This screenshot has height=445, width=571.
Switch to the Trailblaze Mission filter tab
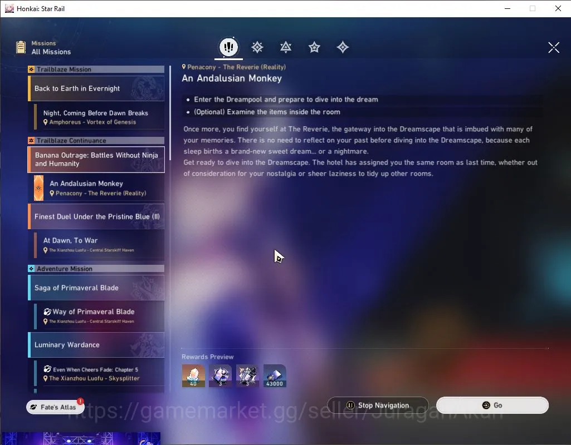pyautogui.click(x=257, y=47)
